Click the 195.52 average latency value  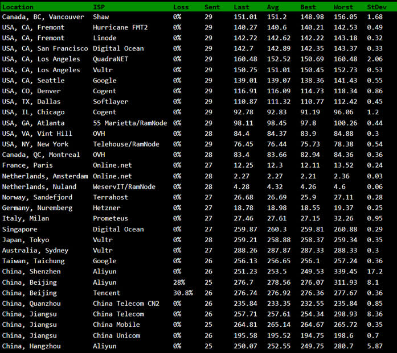pyautogui.click(x=279, y=335)
